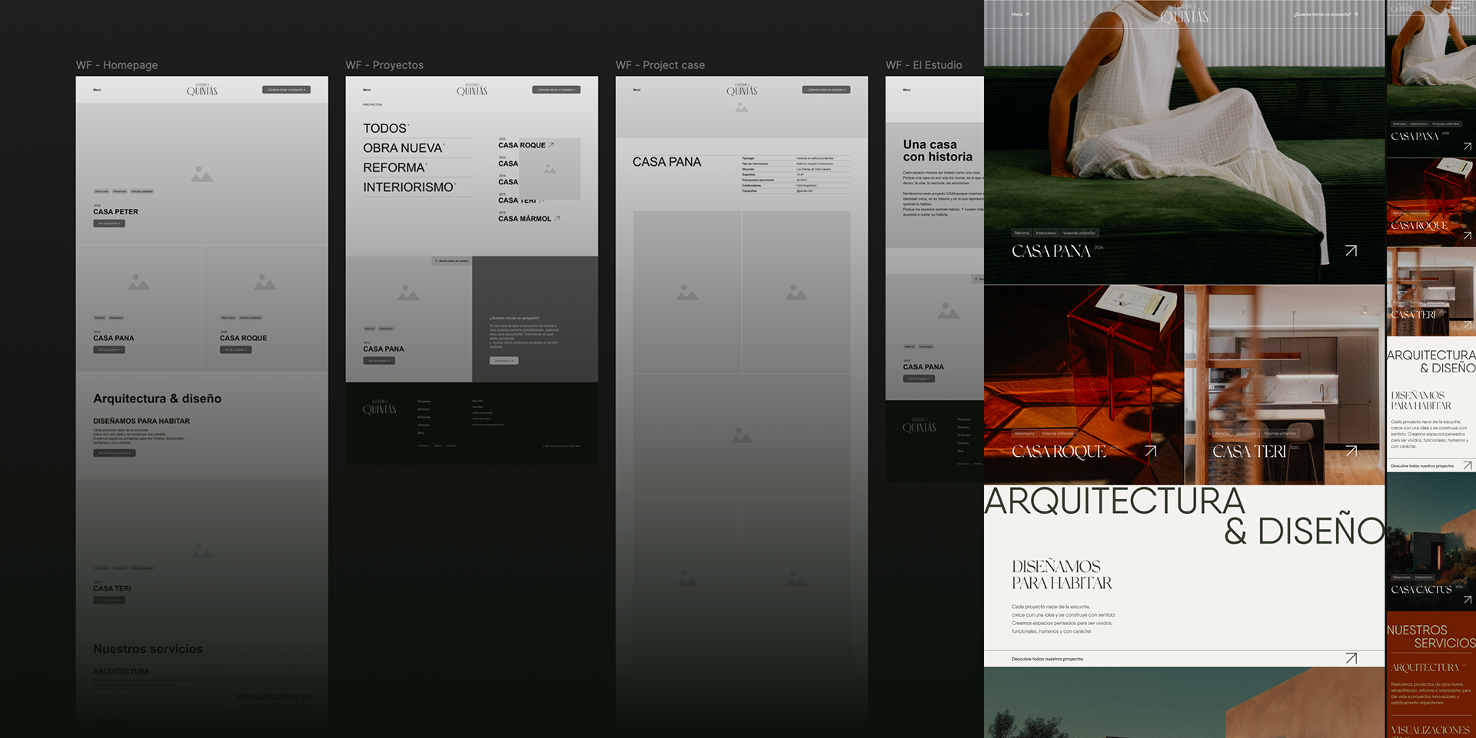Click the Quintás logo in Homepage wireframe header

tap(202, 90)
